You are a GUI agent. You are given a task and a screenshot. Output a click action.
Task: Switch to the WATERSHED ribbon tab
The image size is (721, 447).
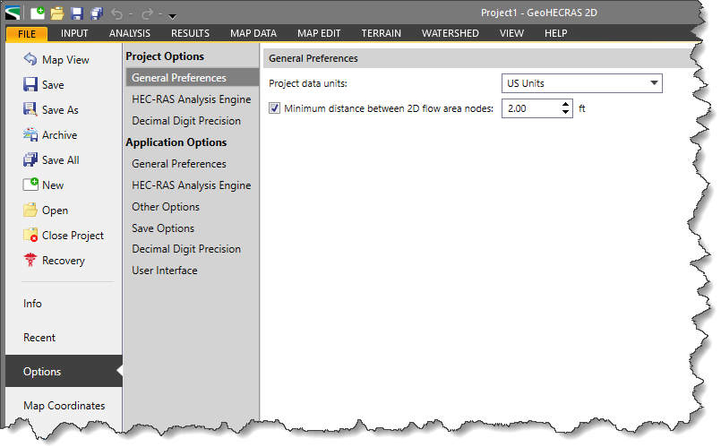pyautogui.click(x=450, y=33)
